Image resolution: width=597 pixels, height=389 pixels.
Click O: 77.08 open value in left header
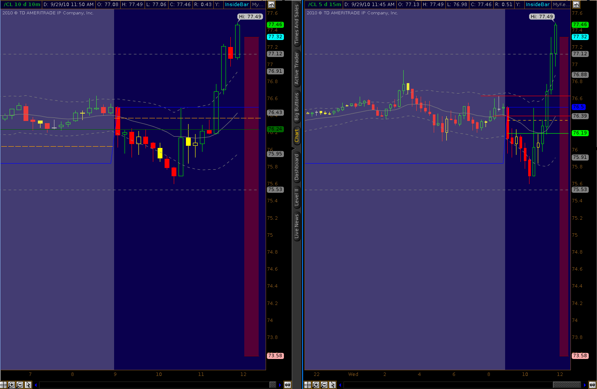click(108, 4)
